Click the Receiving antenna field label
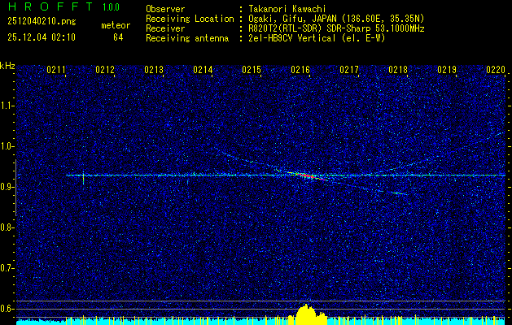This screenshot has height=325, width=512. pos(187,38)
